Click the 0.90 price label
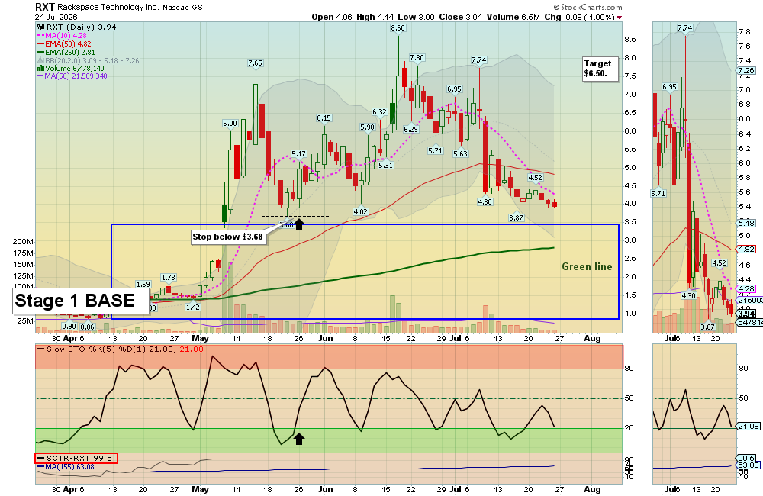 pos(69,327)
